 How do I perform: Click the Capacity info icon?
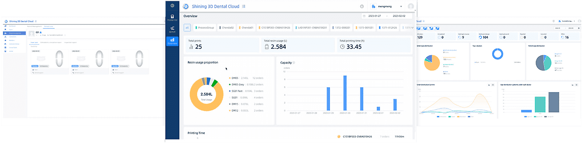coord(294,63)
